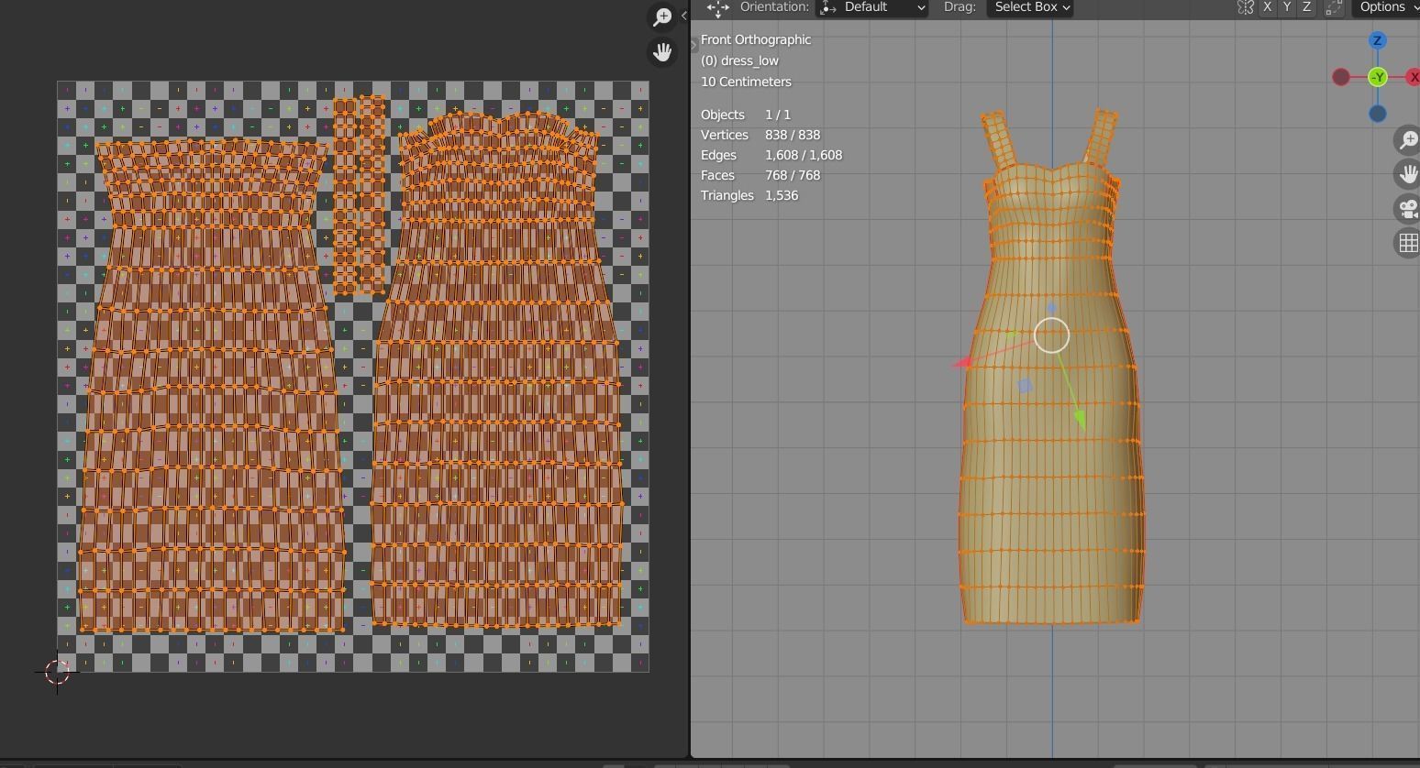Click the "10 Centimeters" grid scale text
1420x768 pixels.
coord(746,82)
